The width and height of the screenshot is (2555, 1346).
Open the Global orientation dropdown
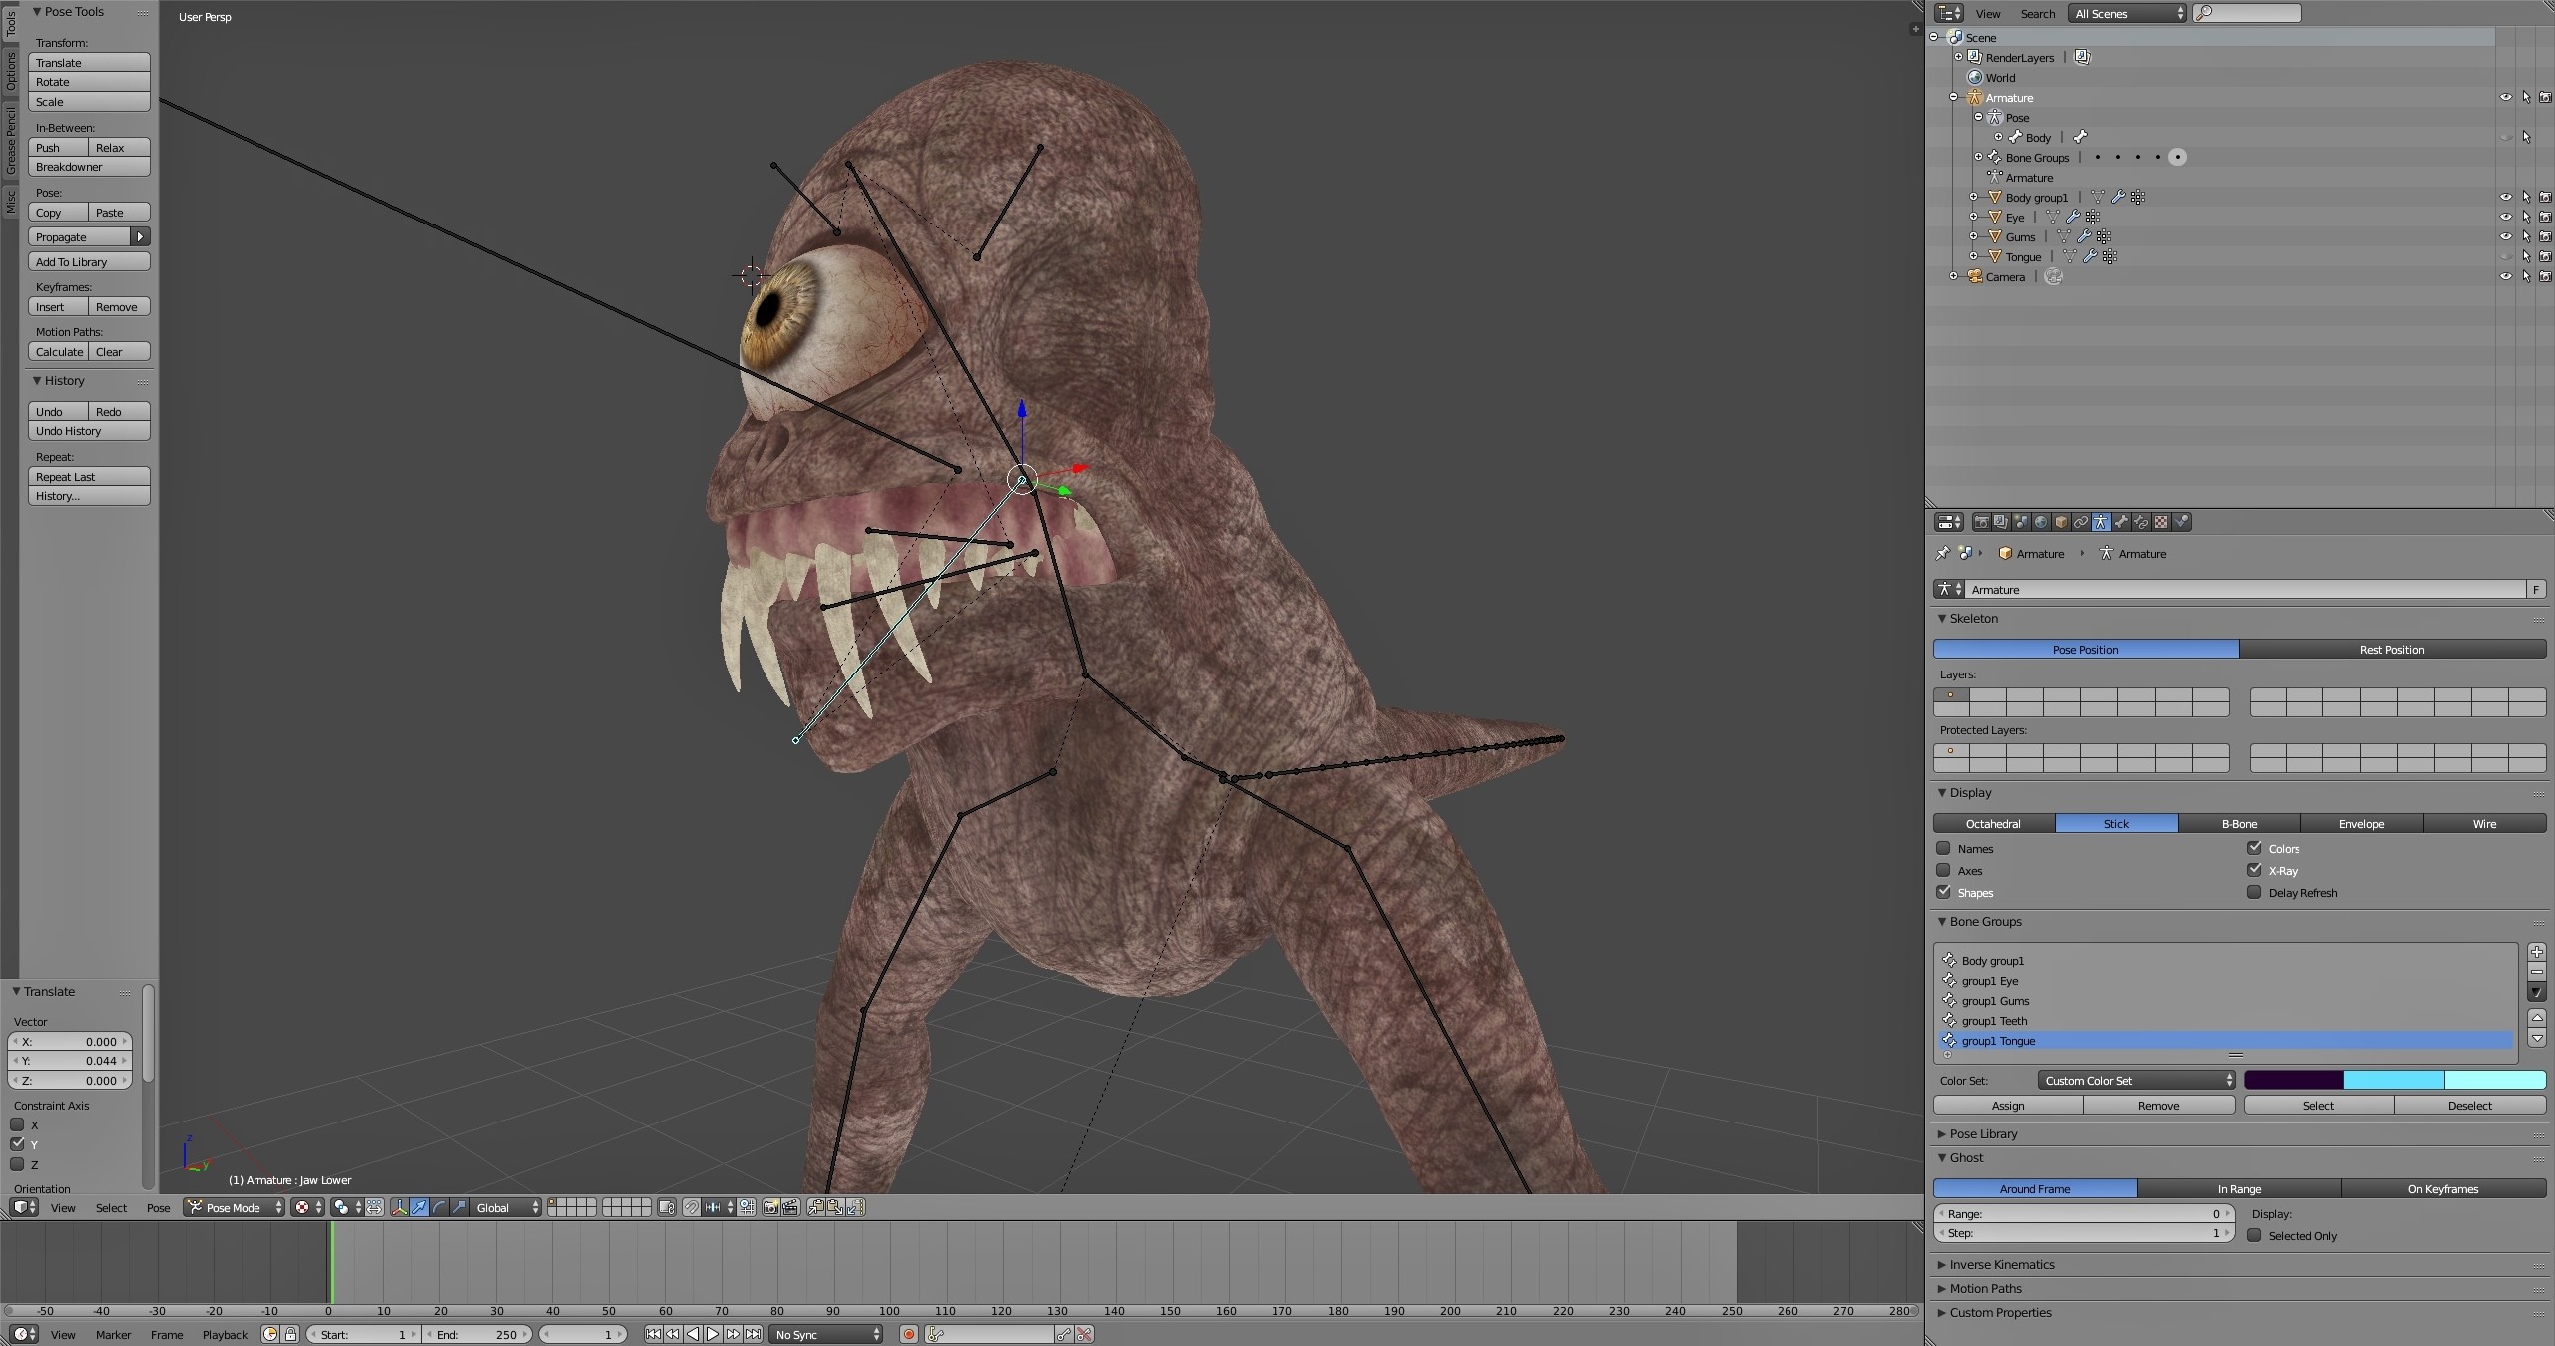(506, 1207)
